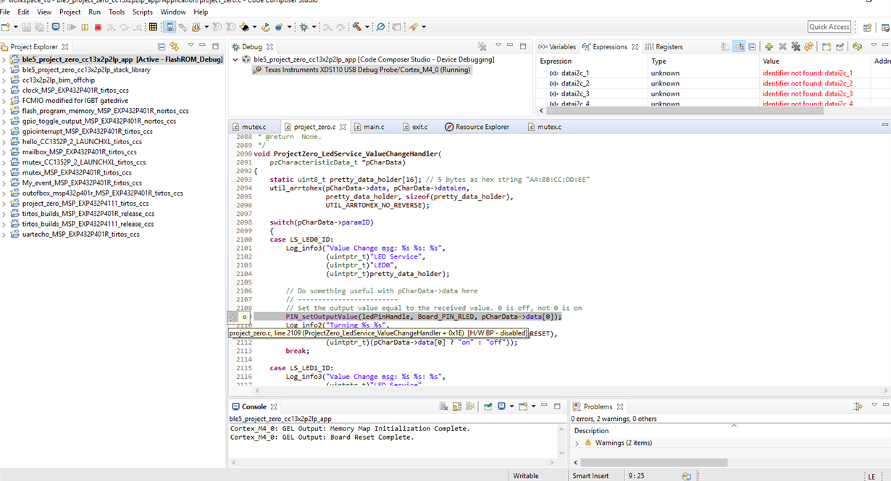Click the Clear Console icon
Screen dimensions: 891x481
coord(443,406)
